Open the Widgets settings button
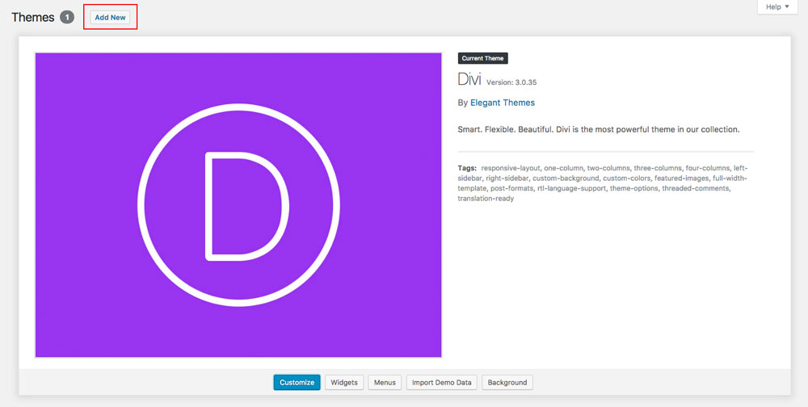Image resolution: width=808 pixels, height=407 pixels. [x=344, y=383]
